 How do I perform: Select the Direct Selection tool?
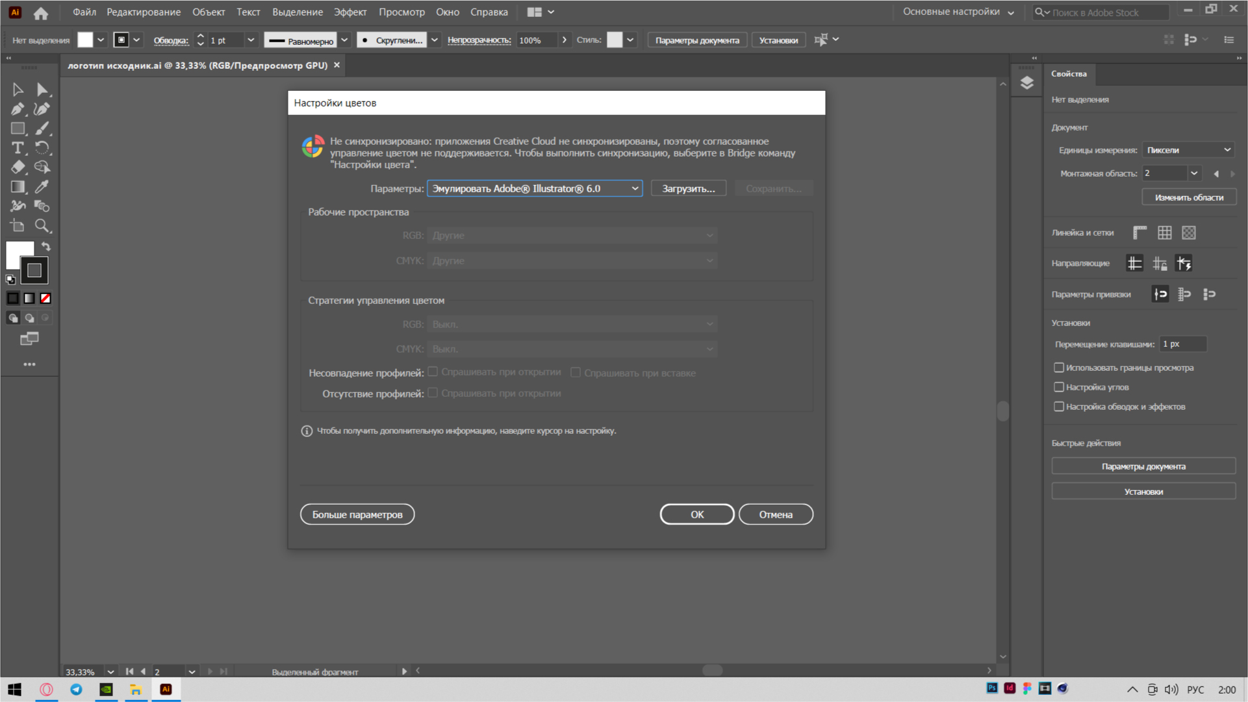pos(42,90)
